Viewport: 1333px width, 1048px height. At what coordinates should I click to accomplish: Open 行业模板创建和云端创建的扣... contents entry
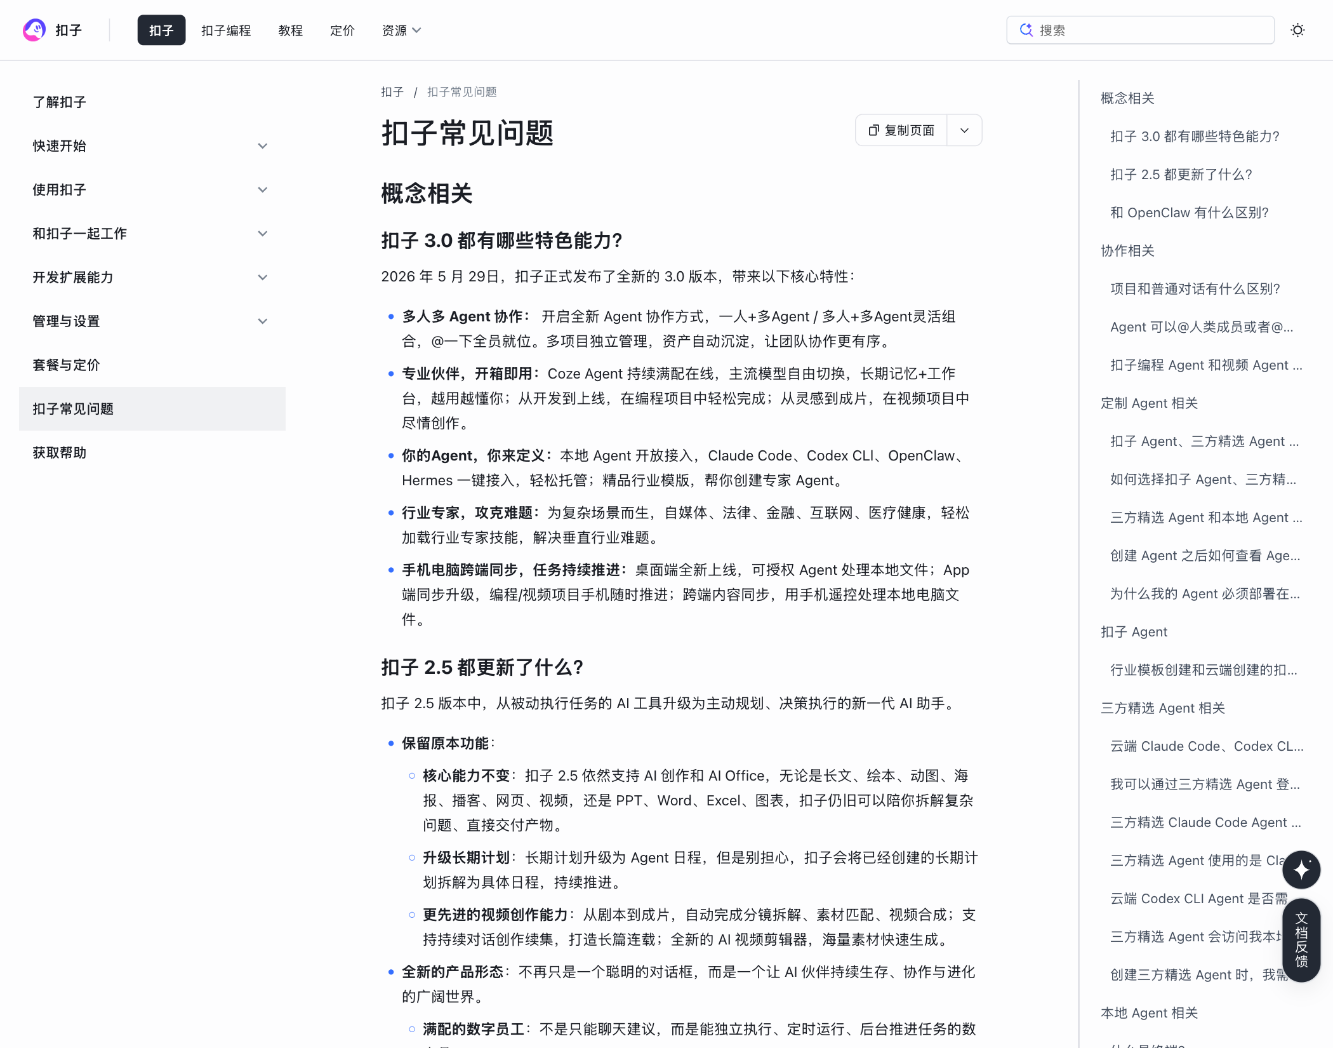click(1204, 670)
